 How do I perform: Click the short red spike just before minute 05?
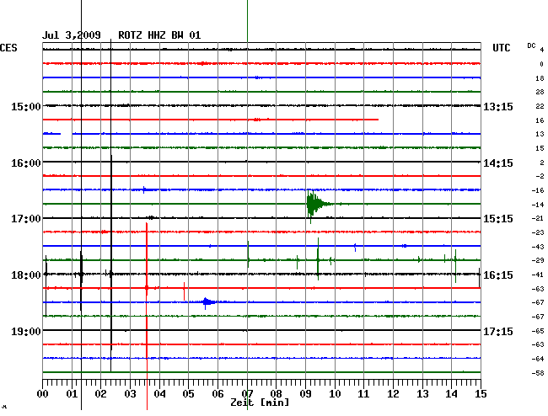[x=184, y=291]
